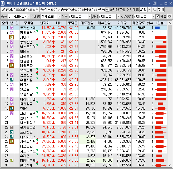Screen dimensions: 173x169
Task: Toggle the 상하한포함 checkbox
Action: [107, 10]
